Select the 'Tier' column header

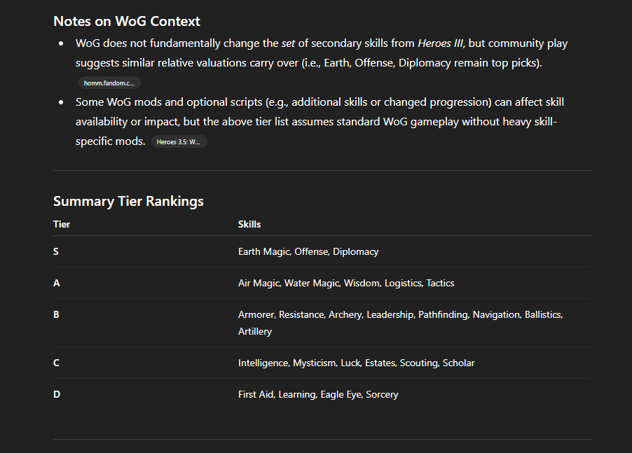tap(62, 224)
